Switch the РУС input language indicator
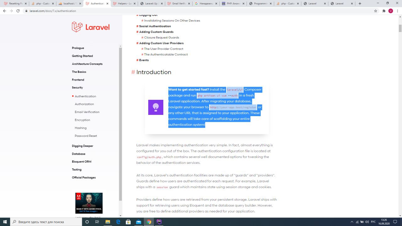 click(373, 222)
